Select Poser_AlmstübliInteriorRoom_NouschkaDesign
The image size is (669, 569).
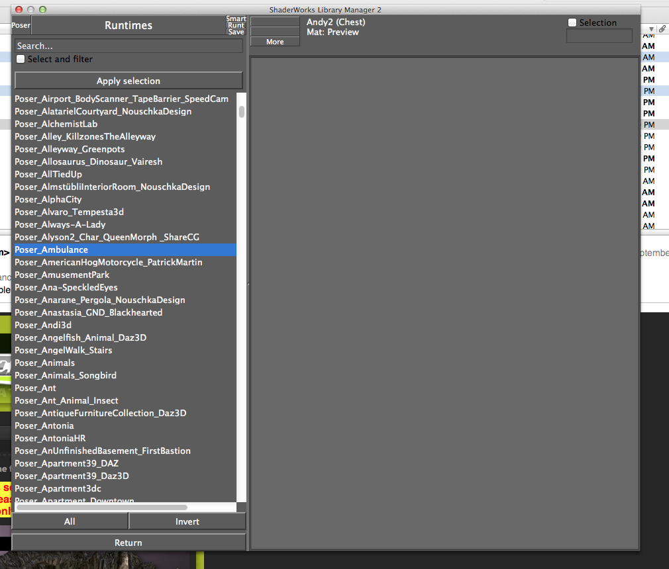[125, 187]
